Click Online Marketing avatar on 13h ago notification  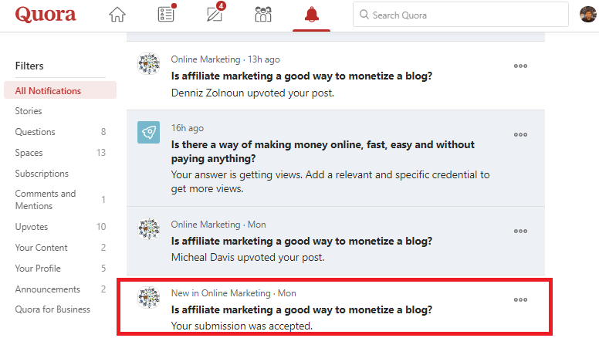pyautogui.click(x=149, y=63)
